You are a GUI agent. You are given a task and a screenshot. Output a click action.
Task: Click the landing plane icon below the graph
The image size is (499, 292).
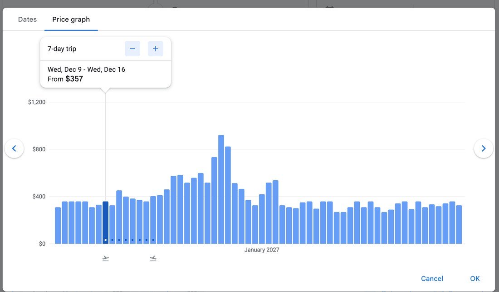pos(153,258)
